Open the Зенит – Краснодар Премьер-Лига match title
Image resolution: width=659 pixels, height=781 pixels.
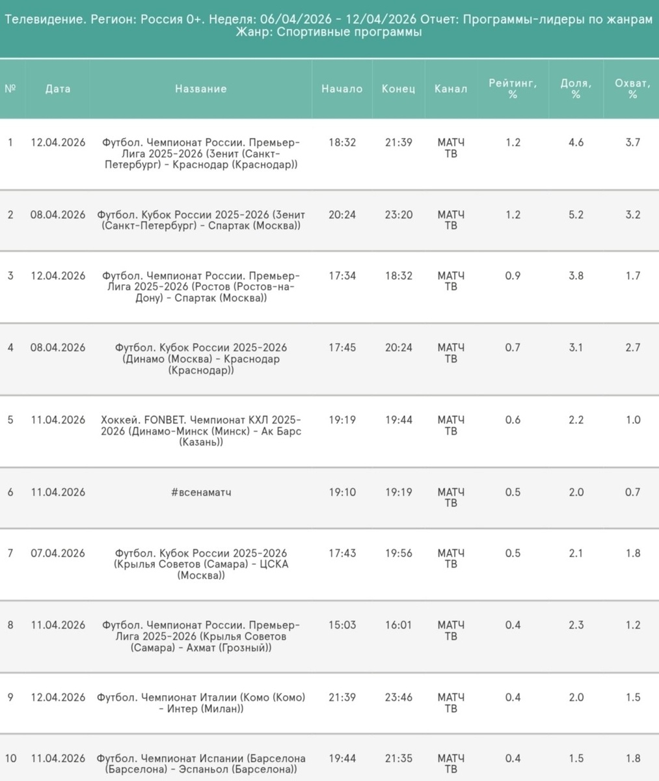pyautogui.click(x=201, y=154)
